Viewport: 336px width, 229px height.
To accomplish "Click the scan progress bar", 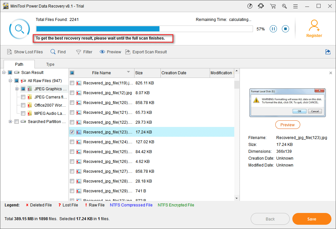I will pyautogui.click(x=144, y=29).
